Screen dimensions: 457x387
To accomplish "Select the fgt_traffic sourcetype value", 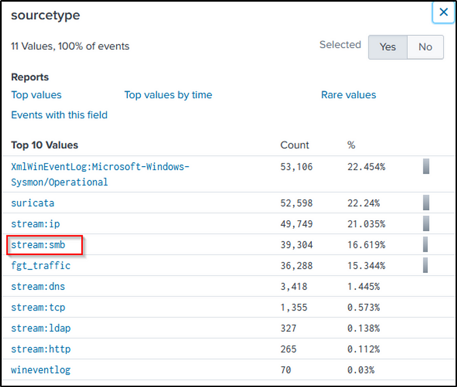I will coord(41,265).
